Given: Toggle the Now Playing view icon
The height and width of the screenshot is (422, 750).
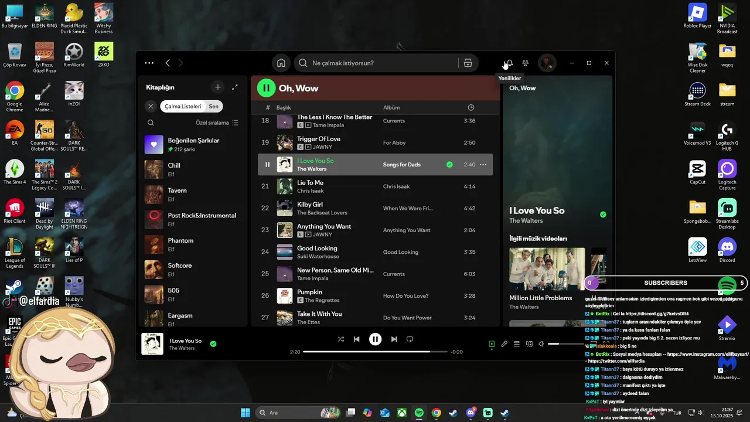Looking at the screenshot, I should pyautogui.click(x=492, y=344).
